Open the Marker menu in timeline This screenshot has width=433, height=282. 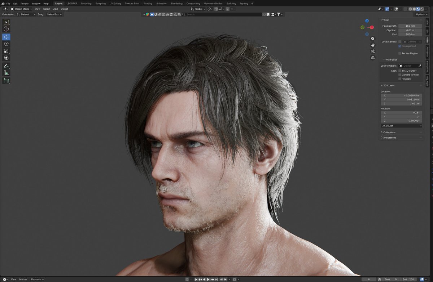click(x=23, y=279)
